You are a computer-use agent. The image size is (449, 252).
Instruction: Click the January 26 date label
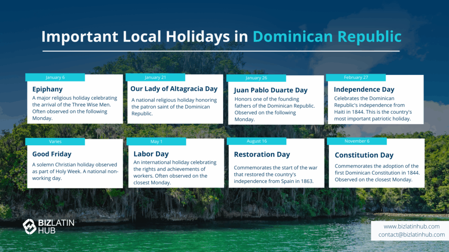pyautogui.click(x=256, y=78)
